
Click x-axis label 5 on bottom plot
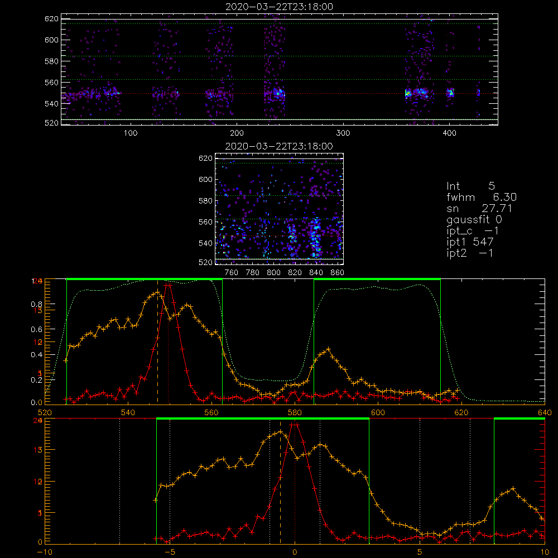pos(420,552)
